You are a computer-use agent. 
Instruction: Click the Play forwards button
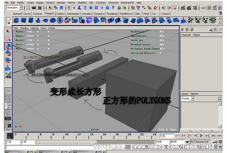coord(201,136)
